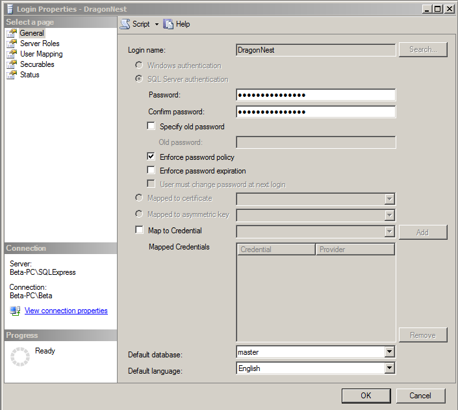
Task: Click the Server Roles page icon
Action: (12, 44)
